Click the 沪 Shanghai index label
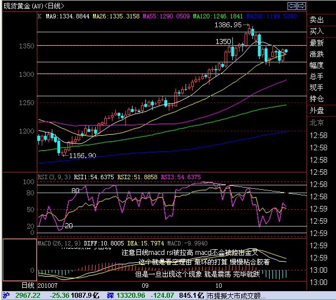 6,296
